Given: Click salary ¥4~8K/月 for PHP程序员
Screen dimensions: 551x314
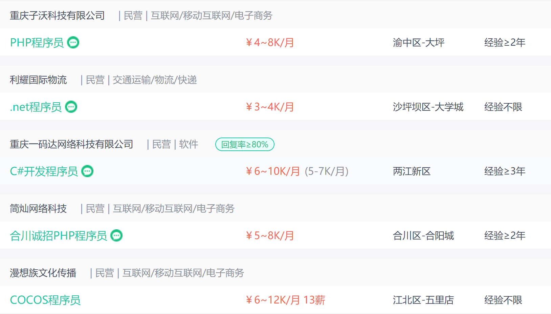Looking at the screenshot, I should 270,43.
